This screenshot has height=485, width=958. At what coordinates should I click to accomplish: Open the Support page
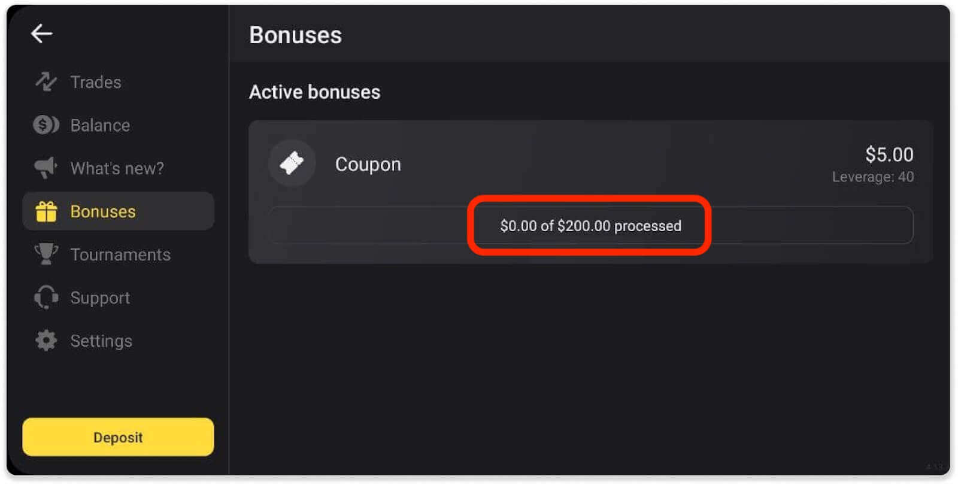click(100, 297)
